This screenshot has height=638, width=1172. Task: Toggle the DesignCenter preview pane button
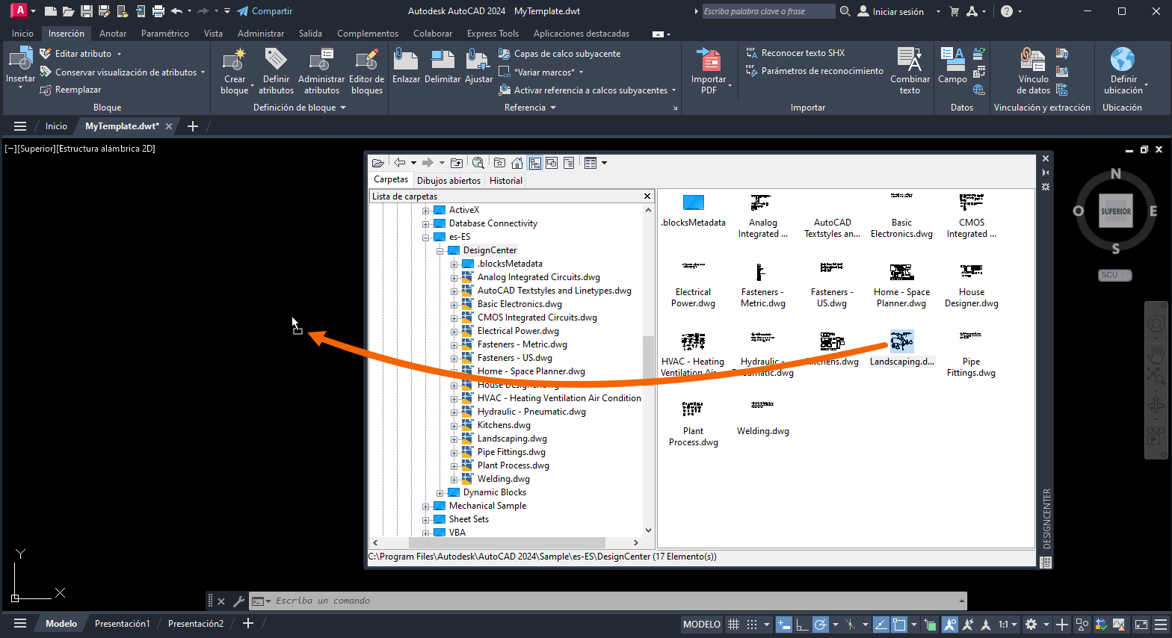(552, 163)
